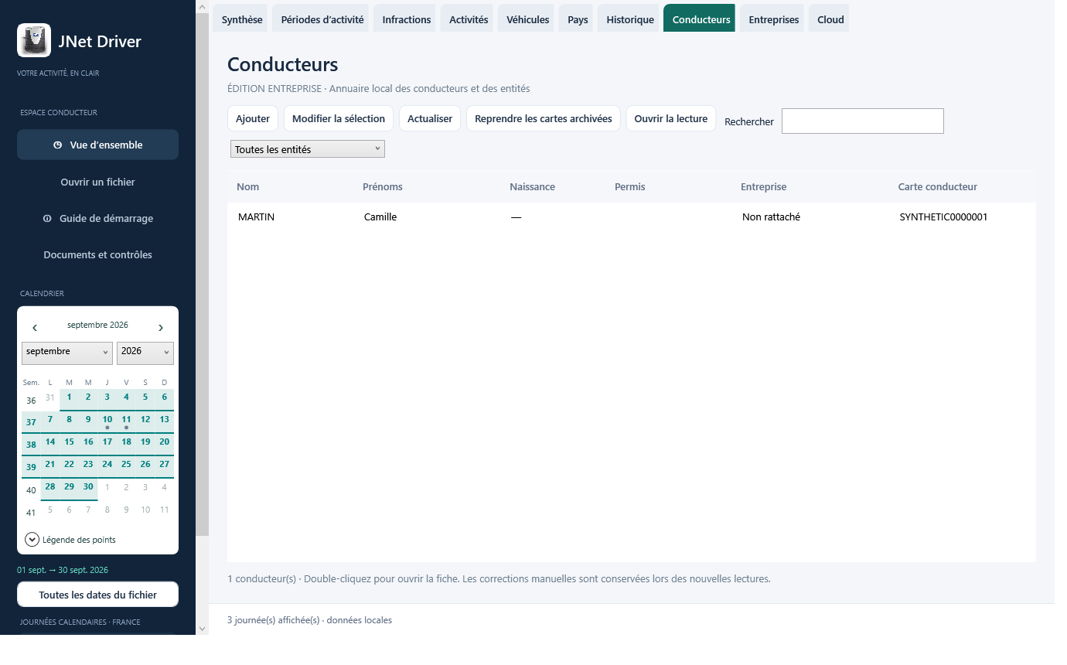
Task: Open the Périodes d'activité tab
Action: (x=322, y=19)
